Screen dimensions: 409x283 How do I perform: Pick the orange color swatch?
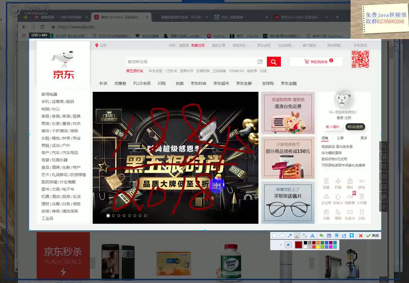[318, 243]
